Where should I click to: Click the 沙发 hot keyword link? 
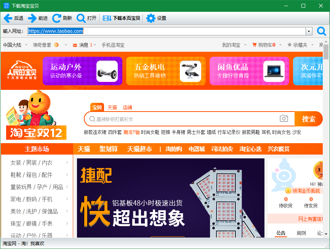click(296, 132)
